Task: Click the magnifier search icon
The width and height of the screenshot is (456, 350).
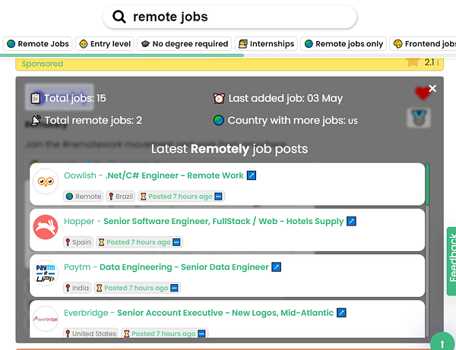Action: (x=119, y=17)
